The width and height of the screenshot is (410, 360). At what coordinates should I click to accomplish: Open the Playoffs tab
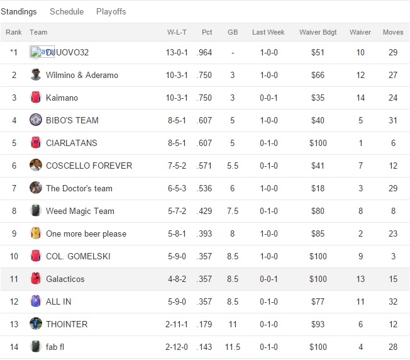111,11
